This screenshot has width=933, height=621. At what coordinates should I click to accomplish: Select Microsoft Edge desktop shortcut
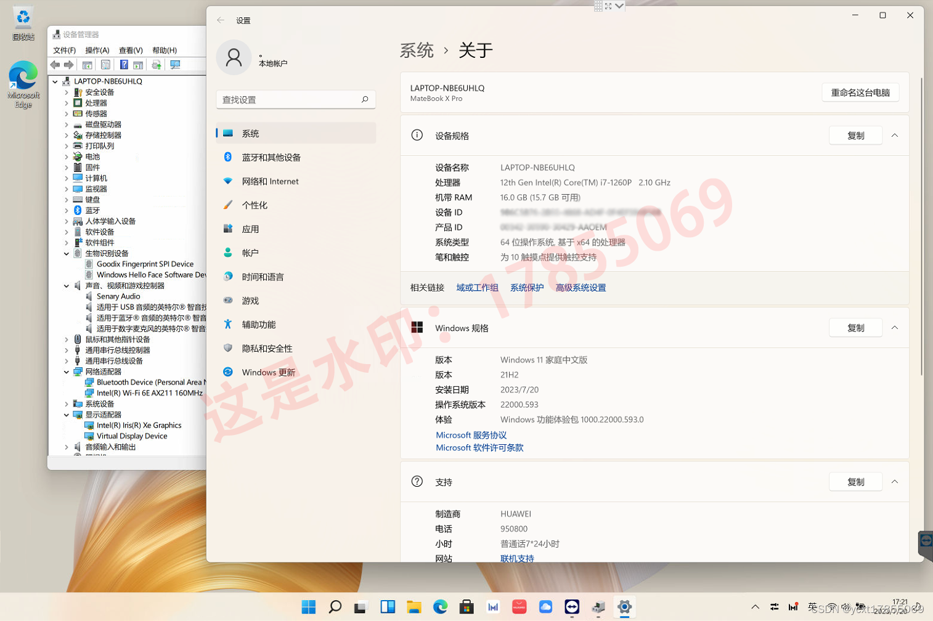tap(23, 84)
